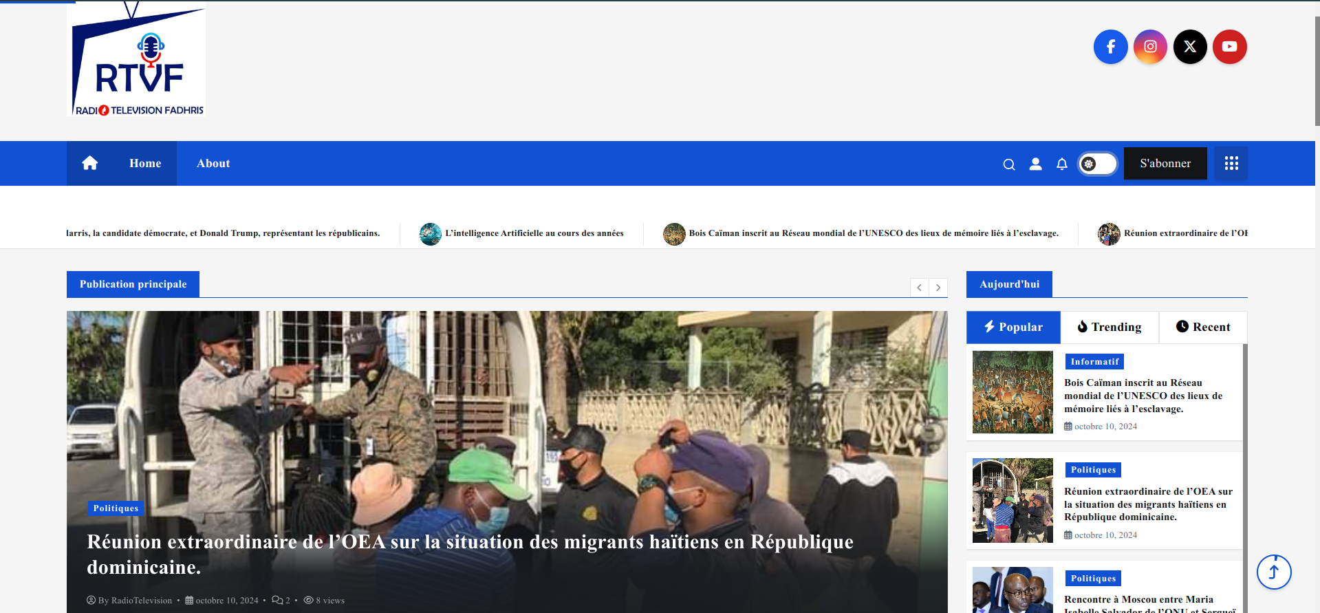Open the Instagram social icon
Image resolution: width=1320 pixels, height=613 pixels.
[x=1150, y=47]
